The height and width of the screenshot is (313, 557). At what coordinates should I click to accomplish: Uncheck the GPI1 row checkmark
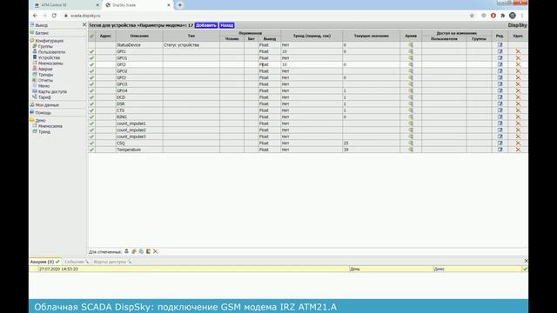[91, 51]
